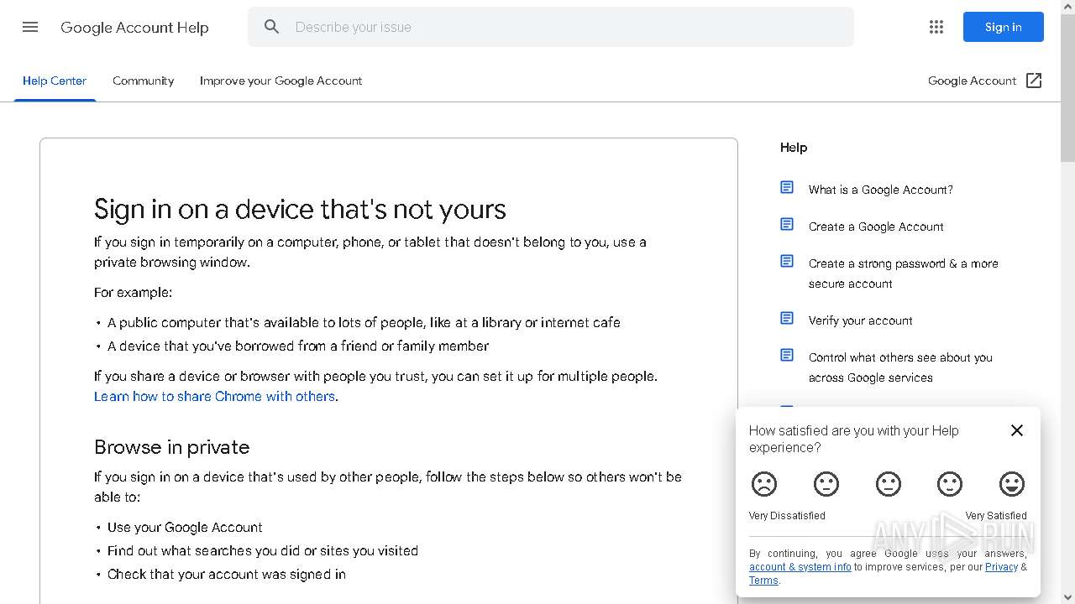Open Verify your account article
Image resolution: width=1075 pixels, height=604 pixels.
pyautogui.click(x=861, y=320)
